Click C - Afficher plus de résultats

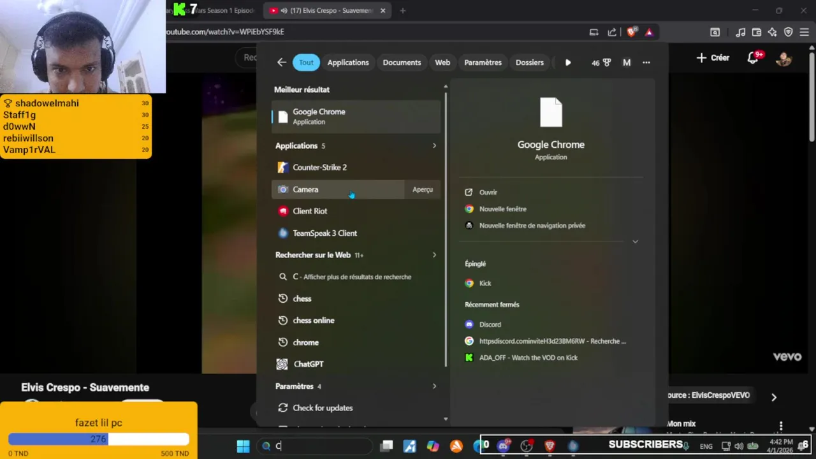(x=356, y=277)
